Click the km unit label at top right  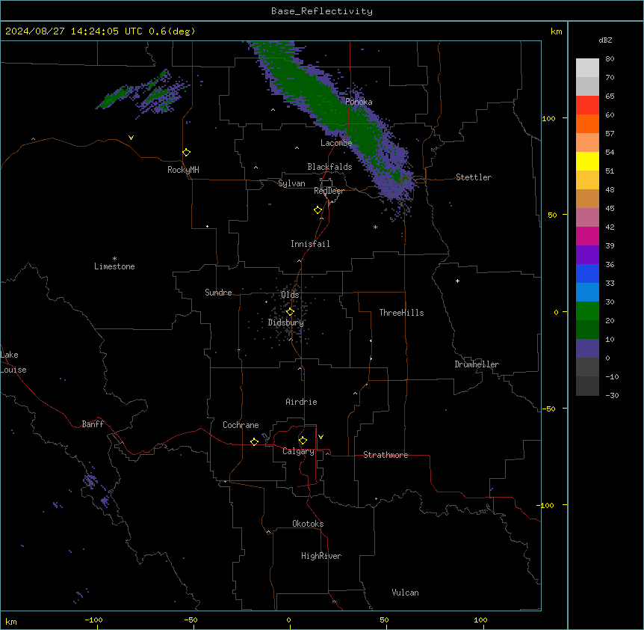556,31
